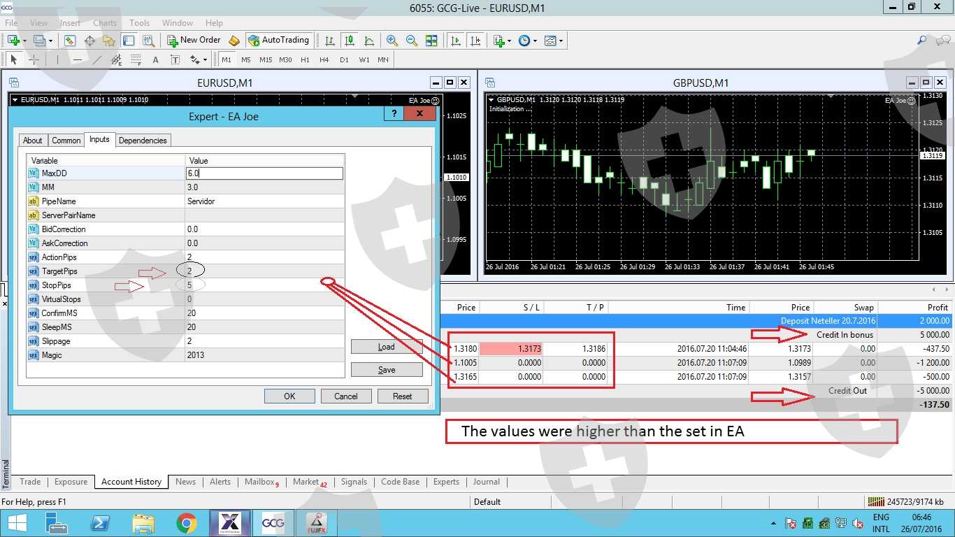Open the Windows Start button
The height and width of the screenshot is (537, 955).
[16, 523]
